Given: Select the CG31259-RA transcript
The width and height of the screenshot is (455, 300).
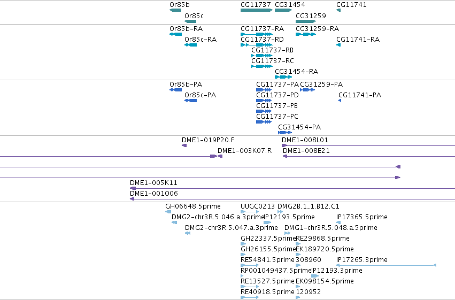Looking at the screenshot, I should click(306, 34).
